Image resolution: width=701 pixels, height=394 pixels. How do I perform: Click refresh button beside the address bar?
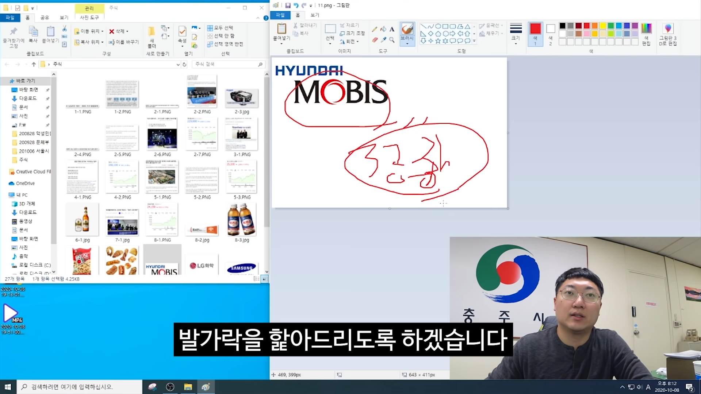184,64
